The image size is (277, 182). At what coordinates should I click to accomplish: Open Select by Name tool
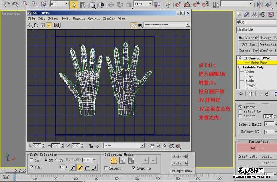82,5
